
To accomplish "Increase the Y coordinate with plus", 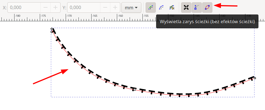I will (115, 8).
